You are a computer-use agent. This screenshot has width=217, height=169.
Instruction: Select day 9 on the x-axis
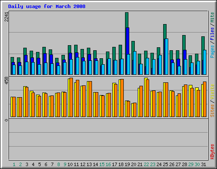click(x=65, y=164)
